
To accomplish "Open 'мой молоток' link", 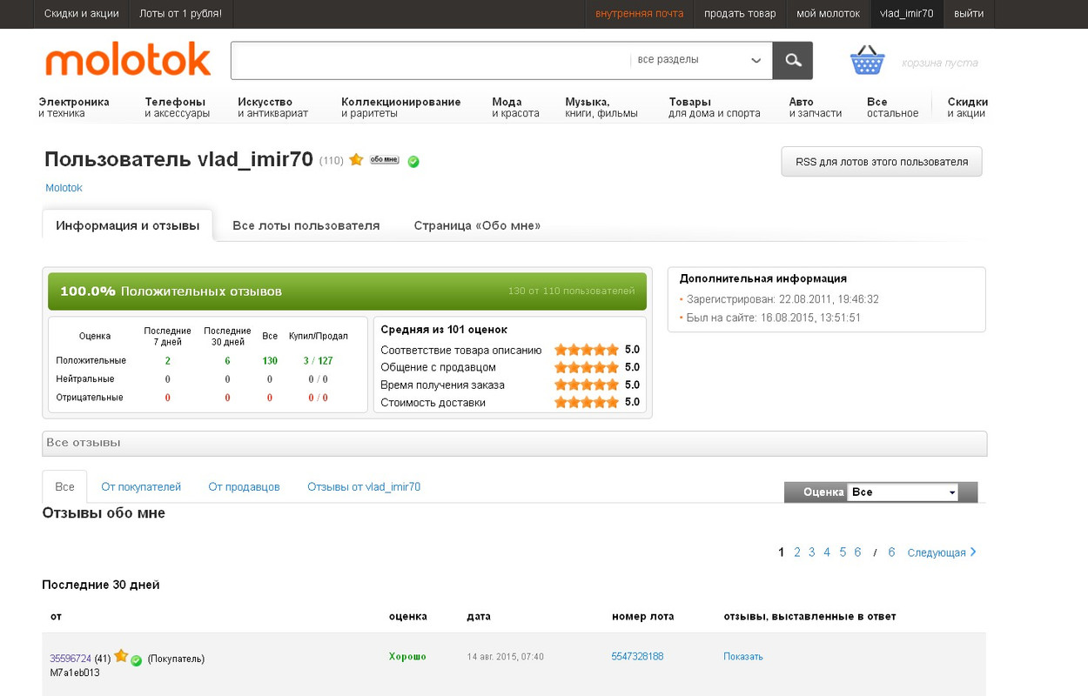I will (x=829, y=14).
